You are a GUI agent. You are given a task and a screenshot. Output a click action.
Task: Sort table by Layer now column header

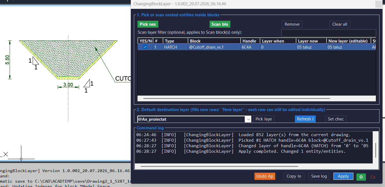pyautogui.click(x=311, y=41)
